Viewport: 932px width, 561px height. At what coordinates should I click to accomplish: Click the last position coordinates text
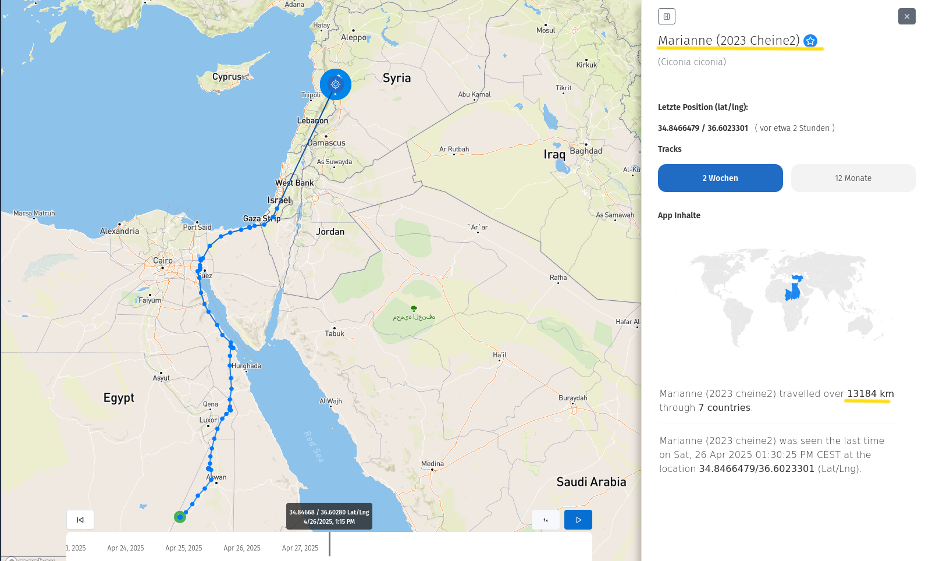click(x=703, y=128)
